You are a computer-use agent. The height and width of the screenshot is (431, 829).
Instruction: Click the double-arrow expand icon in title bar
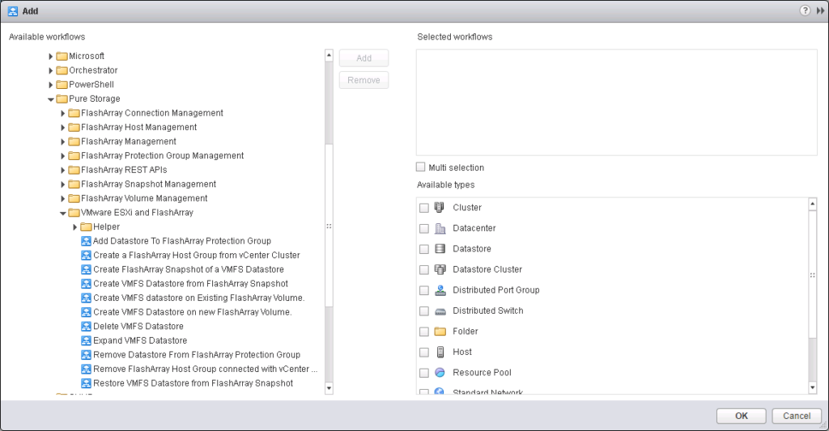[x=820, y=11]
